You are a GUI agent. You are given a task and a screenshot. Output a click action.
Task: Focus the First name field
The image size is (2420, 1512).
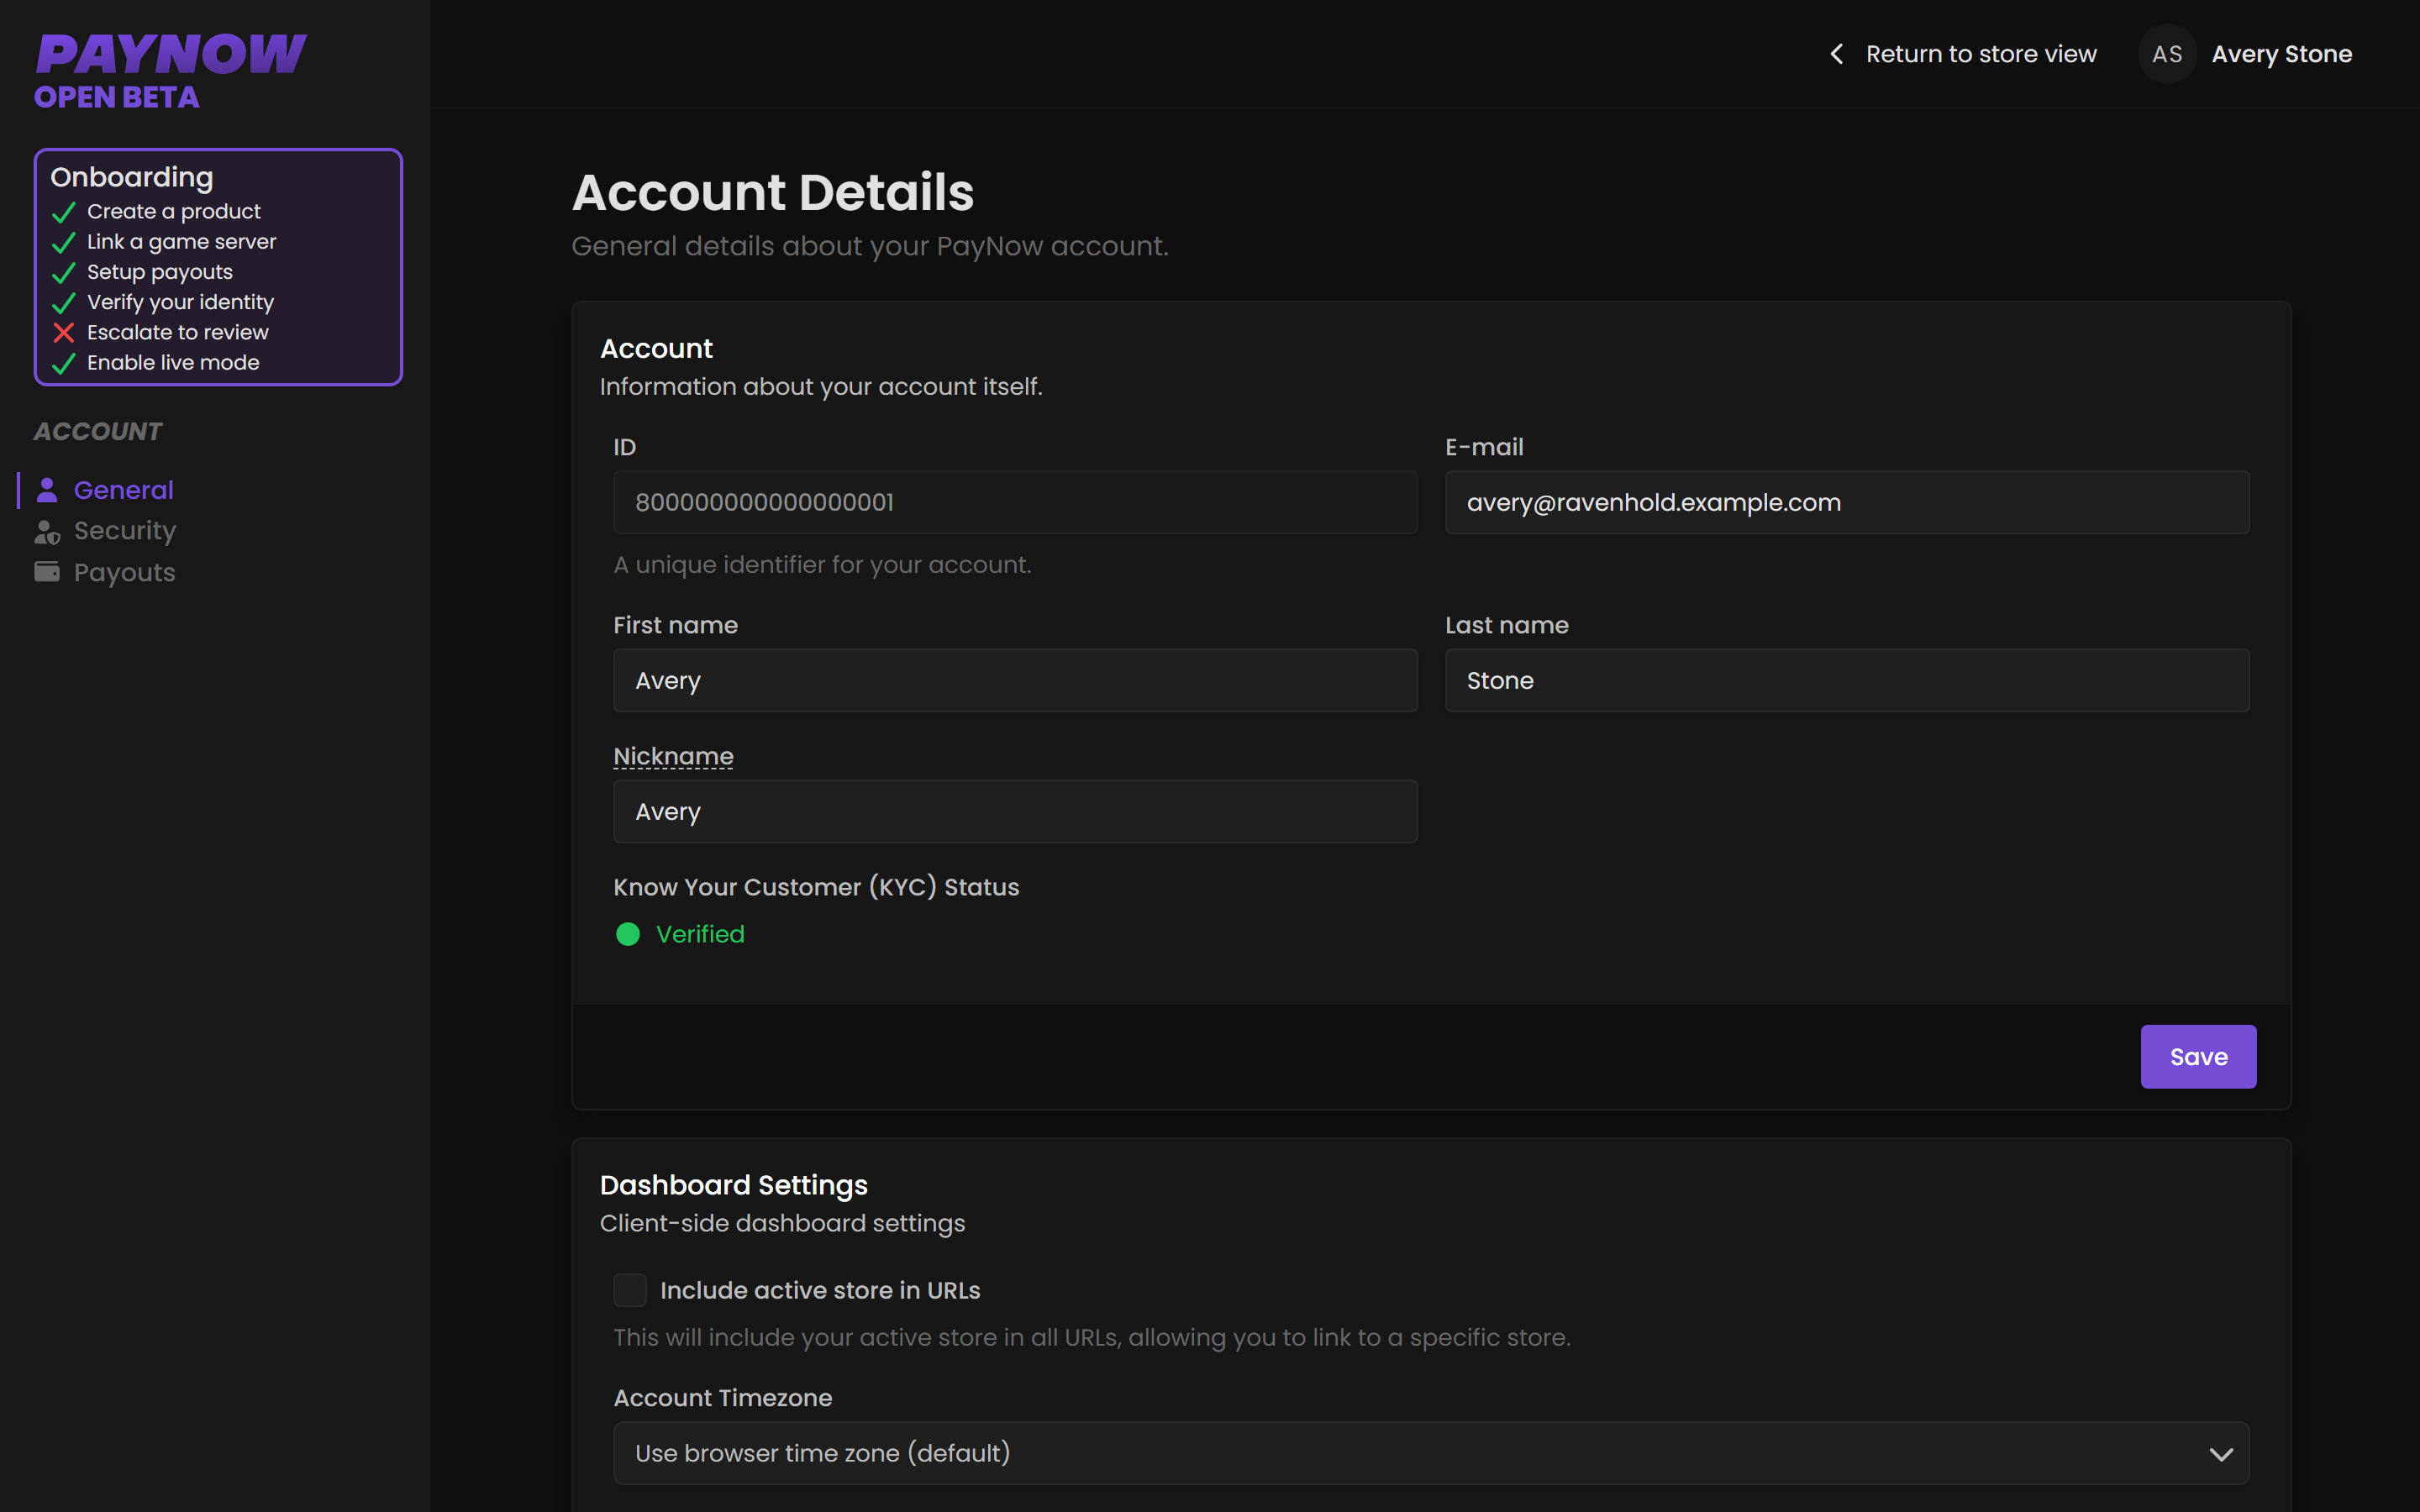[1015, 681]
